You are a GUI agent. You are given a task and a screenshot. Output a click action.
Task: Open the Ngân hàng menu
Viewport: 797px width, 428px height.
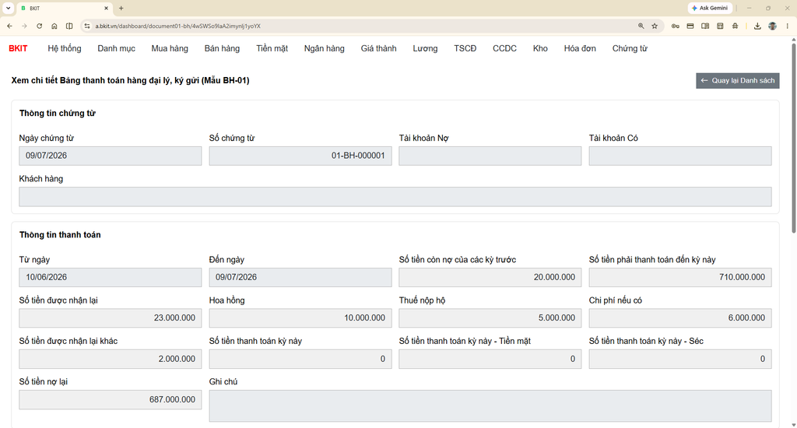click(x=325, y=48)
